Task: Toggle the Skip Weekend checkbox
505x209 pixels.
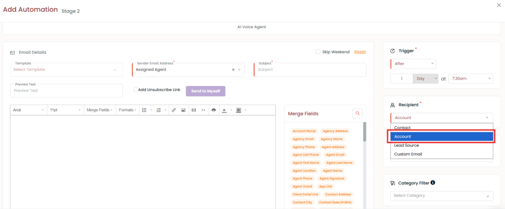Action: coord(318,52)
